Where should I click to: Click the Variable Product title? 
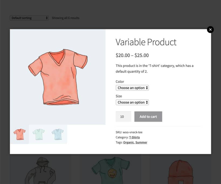[x=146, y=42]
